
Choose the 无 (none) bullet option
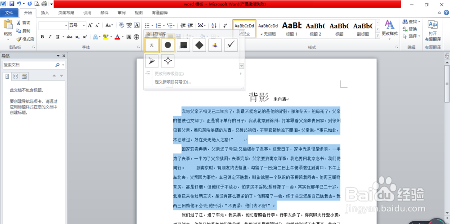point(152,45)
